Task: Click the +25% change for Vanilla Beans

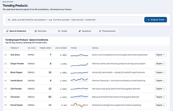Action: tap(63, 81)
